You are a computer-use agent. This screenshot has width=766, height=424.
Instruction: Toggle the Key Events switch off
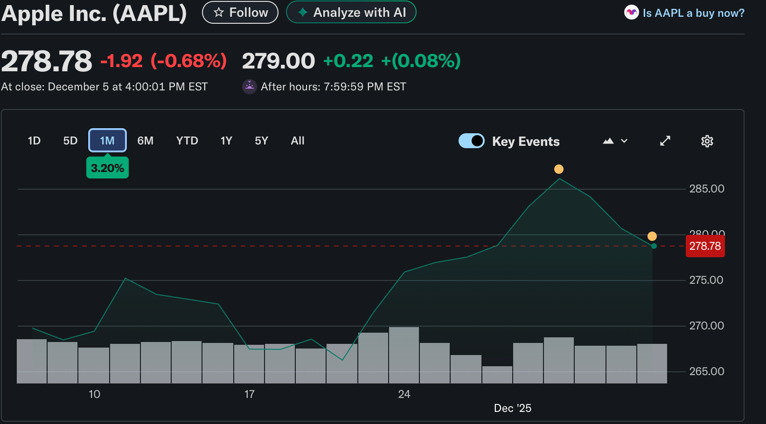(x=472, y=141)
